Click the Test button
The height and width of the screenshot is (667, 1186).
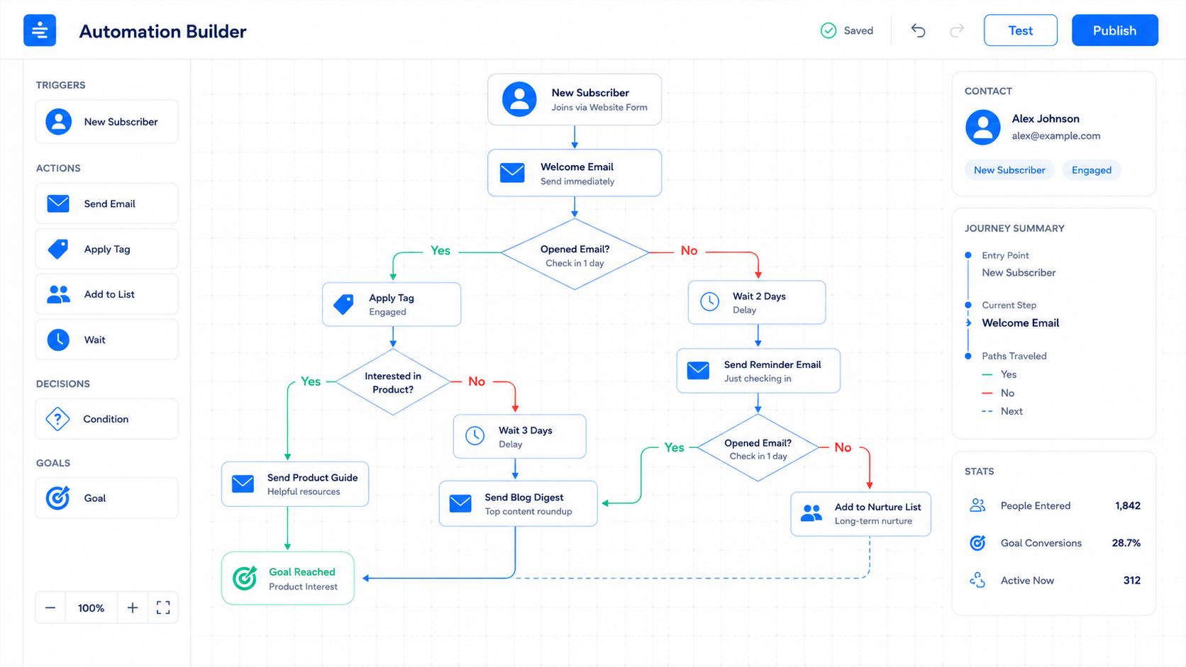(x=1020, y=30)
